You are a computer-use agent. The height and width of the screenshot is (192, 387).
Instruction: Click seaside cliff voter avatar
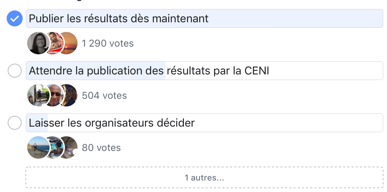(x=38, y=147)
